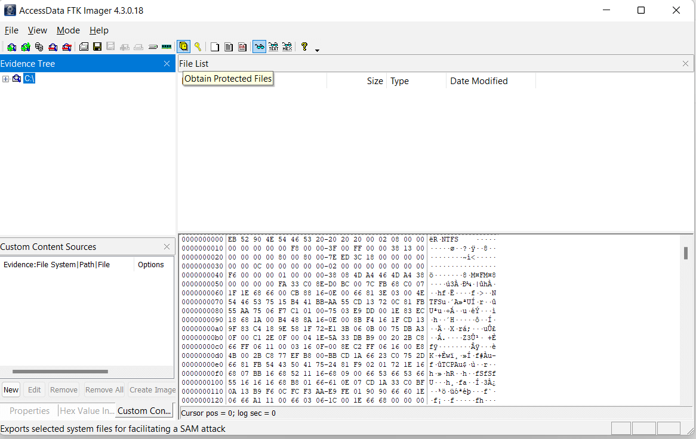Image resolution: width=696 pixels, height=439 pixels.
Task: Close the Custom Content Sources pane
Action: (167, 246)
